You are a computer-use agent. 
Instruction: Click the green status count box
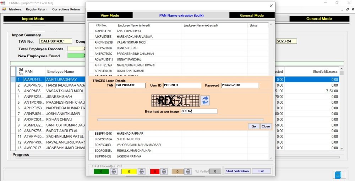coord(101,171)
